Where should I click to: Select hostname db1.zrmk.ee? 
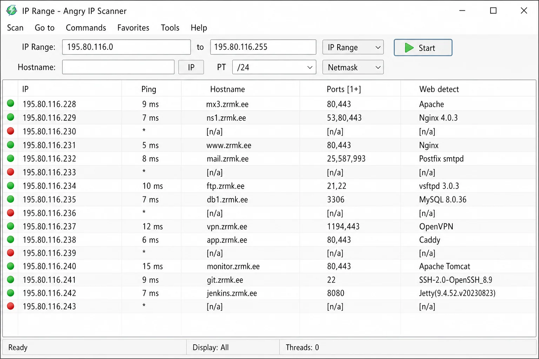point(227,199)
